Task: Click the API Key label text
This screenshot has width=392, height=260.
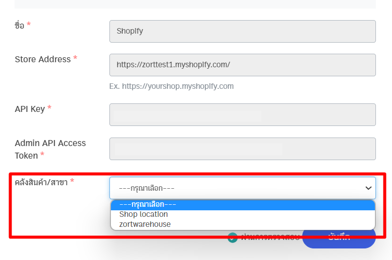Action: click(x=30, y=109)
